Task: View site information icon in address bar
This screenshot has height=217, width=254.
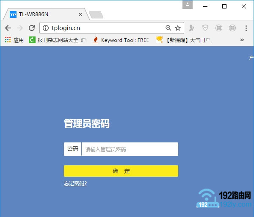Action: coord(46,28)
